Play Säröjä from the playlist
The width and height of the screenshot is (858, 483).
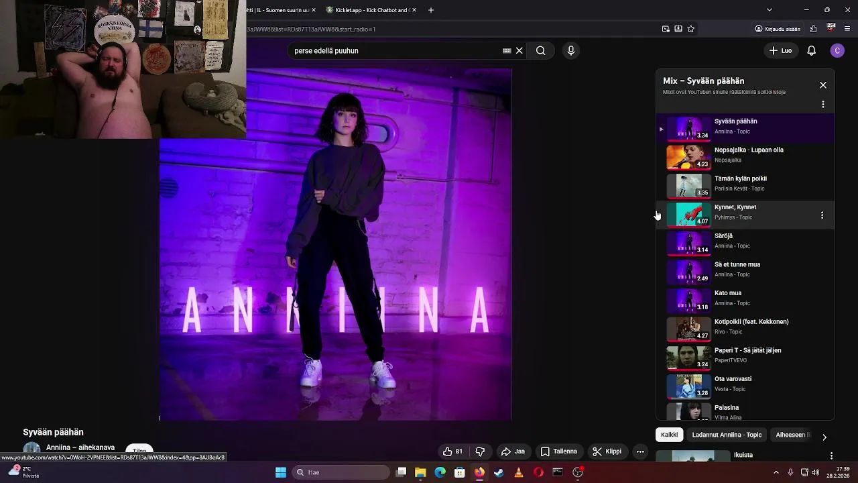(x=723, y=236)
